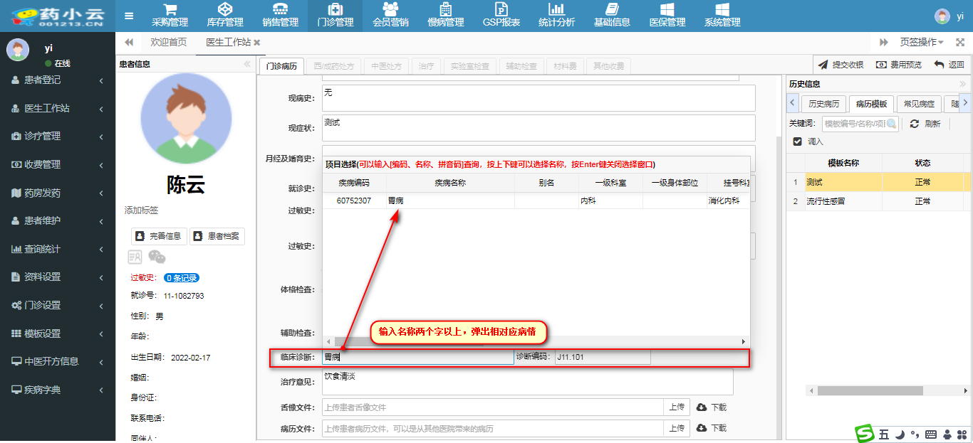Expand 药房发药 sidebar menu
The width and height of the screenshot is (973, 443).
pyautogui.click(x=58, y=193)
